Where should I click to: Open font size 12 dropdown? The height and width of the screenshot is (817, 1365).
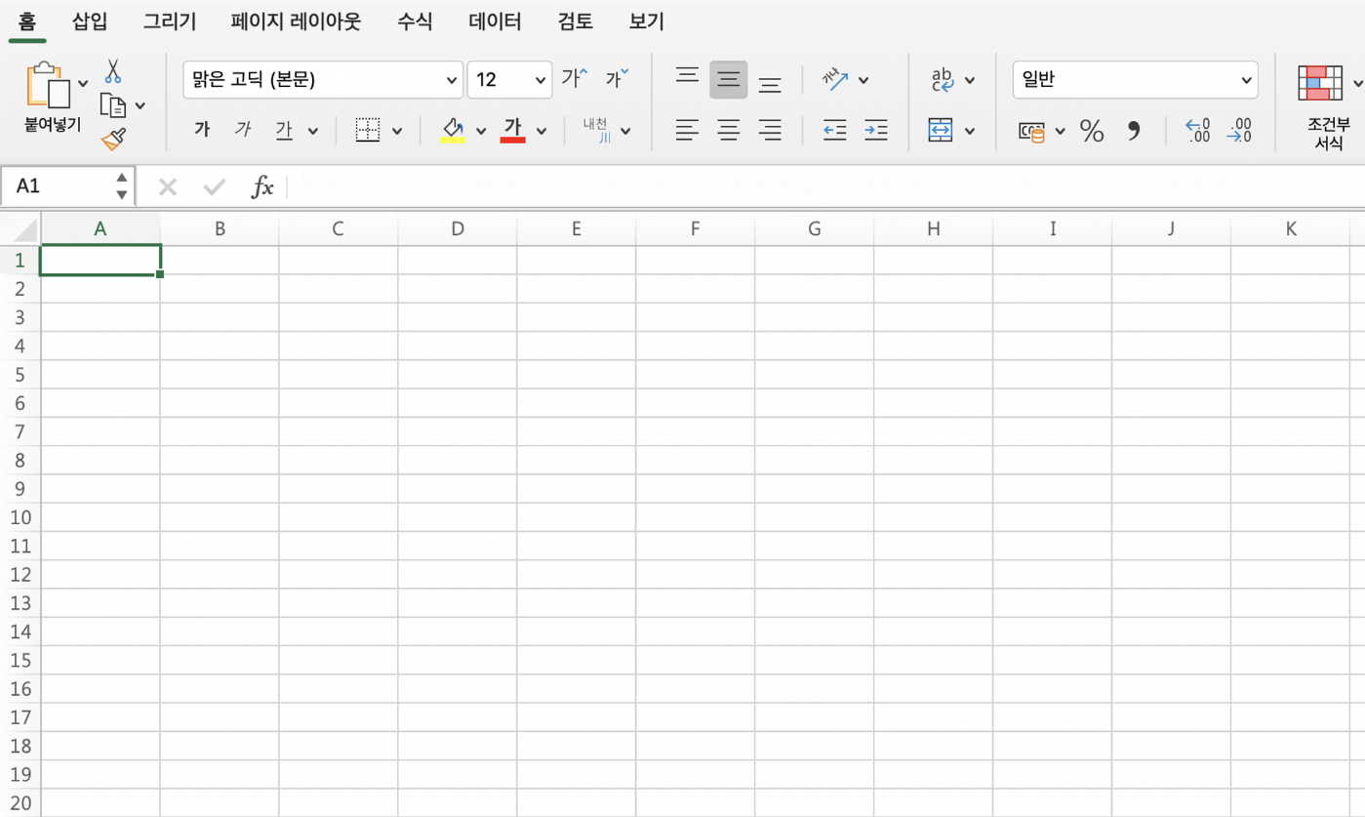(542, 80)
